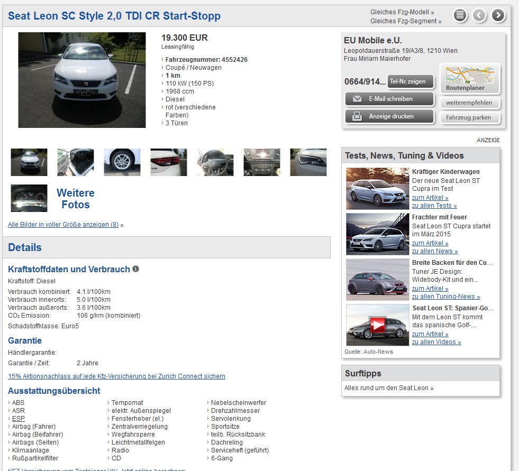The width and height of the screenshot is (519, 471).
Task: Click the Surftipps heading
Action: pos(363,373)
